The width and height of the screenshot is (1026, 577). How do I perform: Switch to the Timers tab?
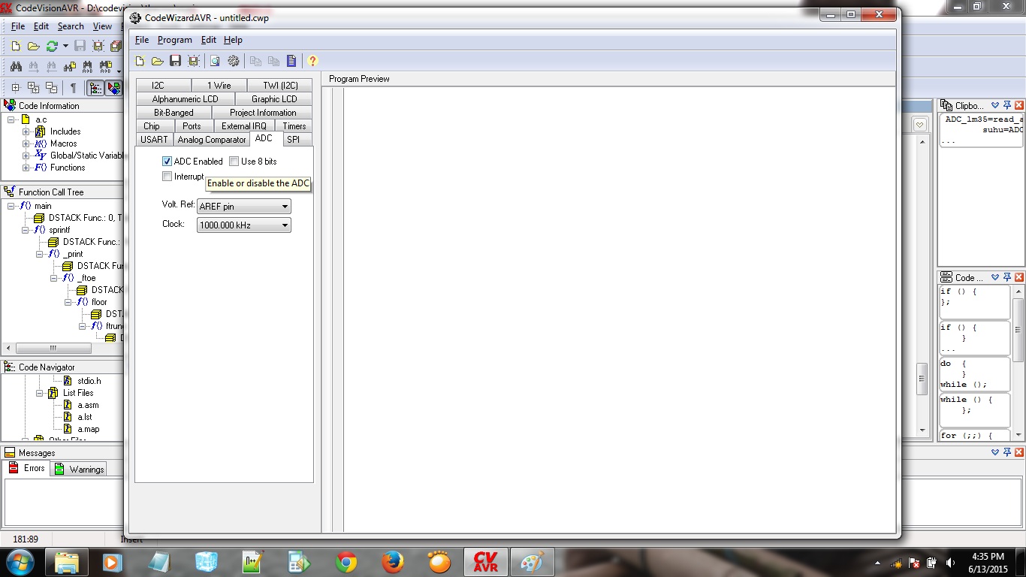(x=294, y=126)
